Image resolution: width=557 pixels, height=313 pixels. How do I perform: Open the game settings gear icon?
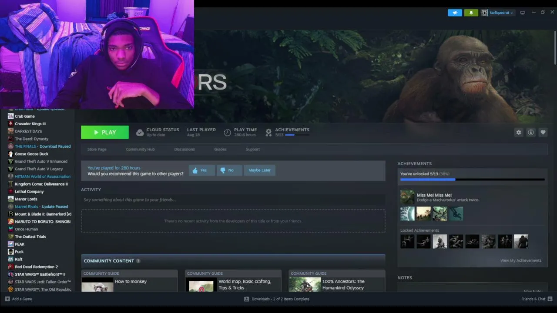[519, 132]
